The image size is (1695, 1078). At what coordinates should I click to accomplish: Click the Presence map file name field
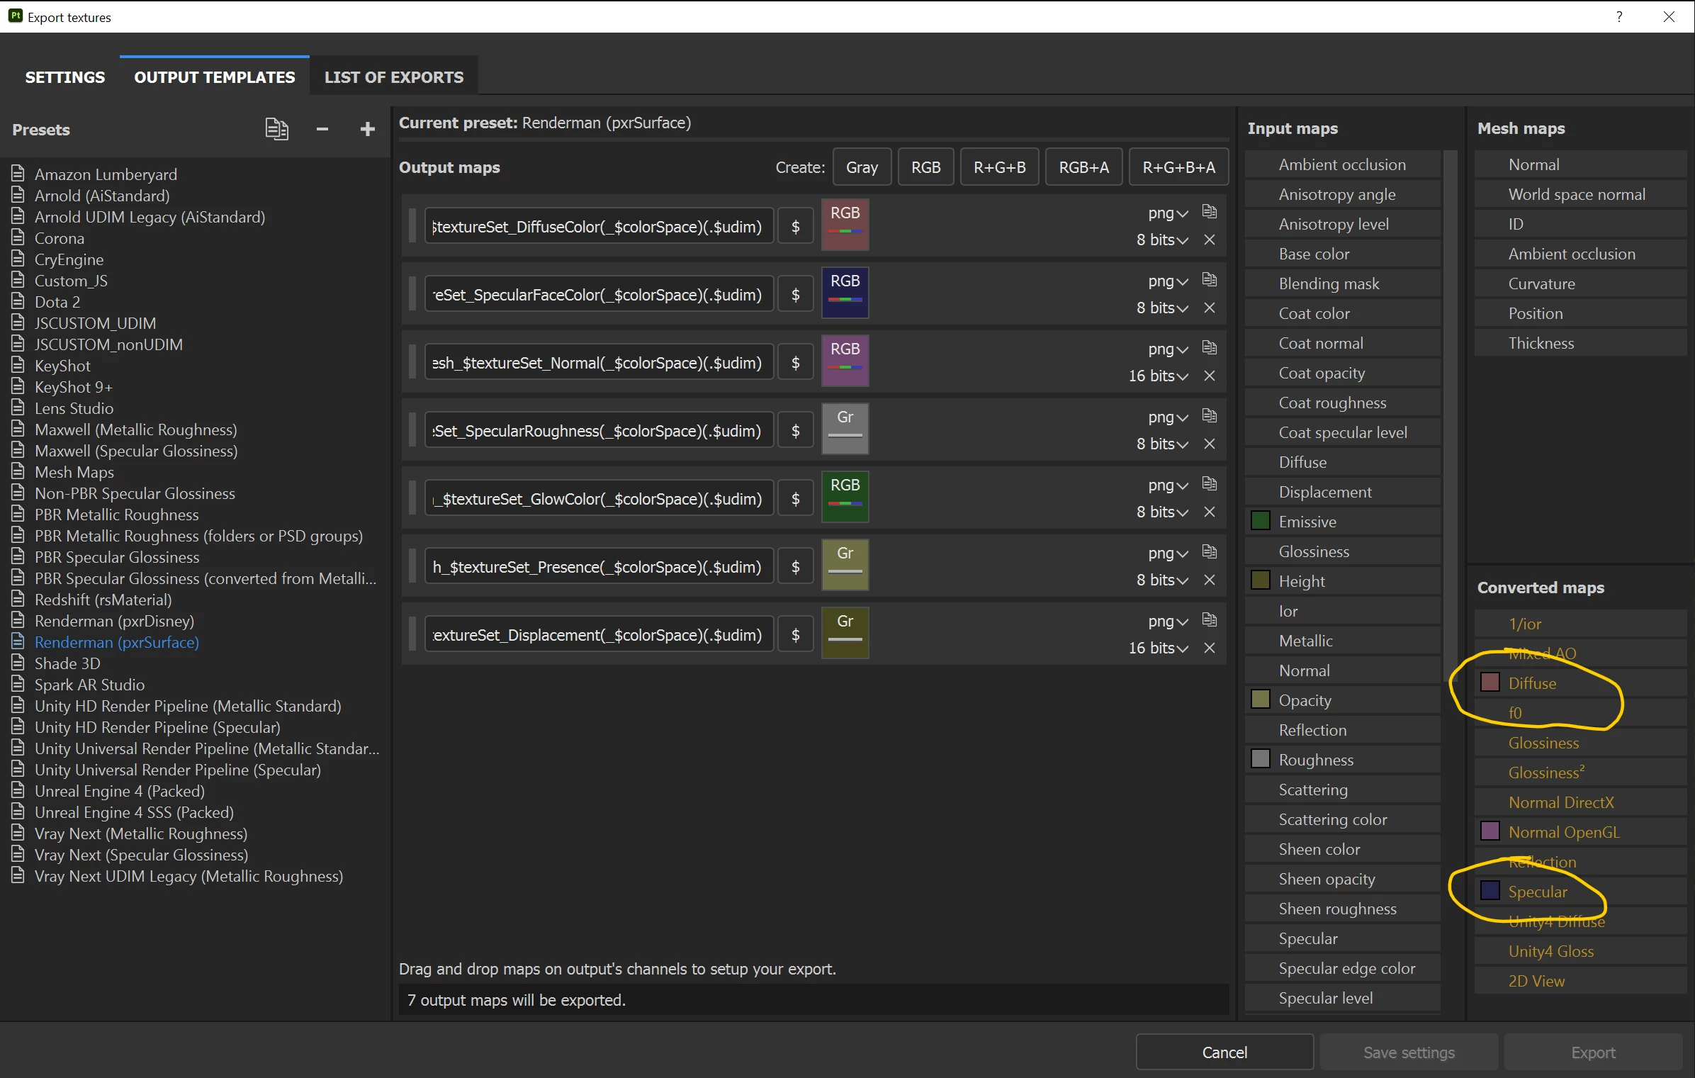(x=598, y=567)
